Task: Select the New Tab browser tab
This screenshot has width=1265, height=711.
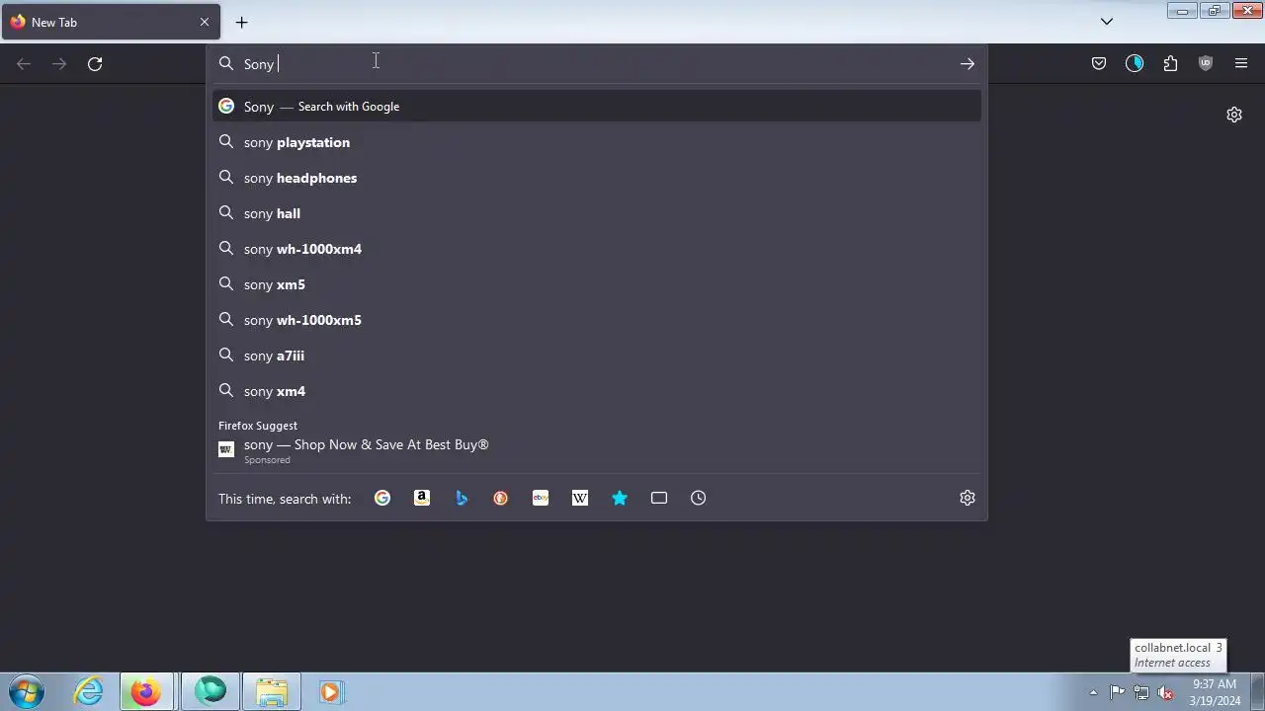Action: tap(110, 22)
